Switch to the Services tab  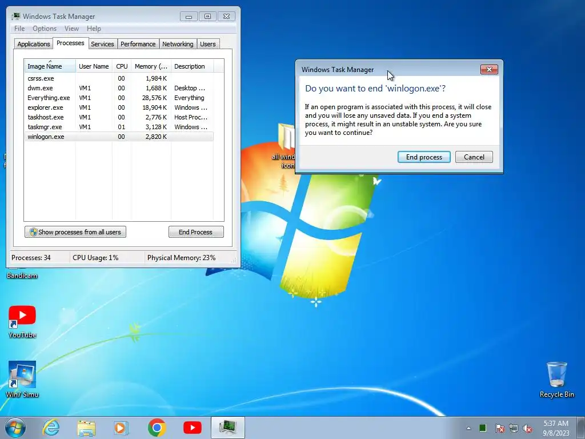[x=102, y=44]
